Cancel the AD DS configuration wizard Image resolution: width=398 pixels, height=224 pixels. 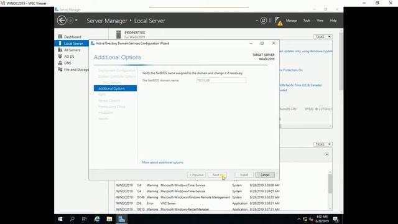(x=265, y=175)
